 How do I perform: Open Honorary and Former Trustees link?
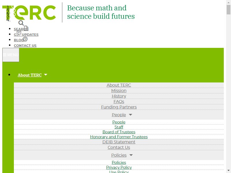point(119,137)
